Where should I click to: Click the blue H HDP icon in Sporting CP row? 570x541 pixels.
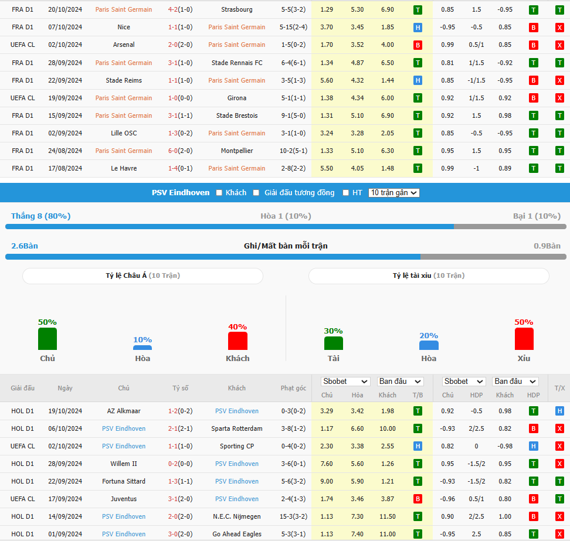533,446
